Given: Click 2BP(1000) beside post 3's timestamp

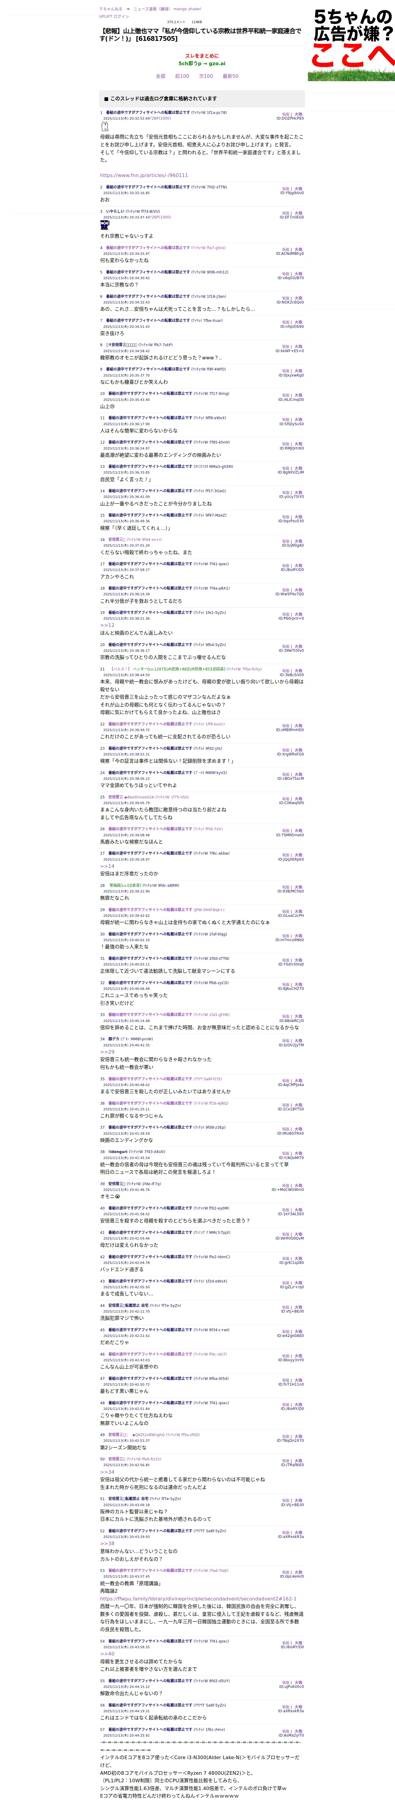Looking at the screenshot, I should pyautogui.click(x=160, y=217).
